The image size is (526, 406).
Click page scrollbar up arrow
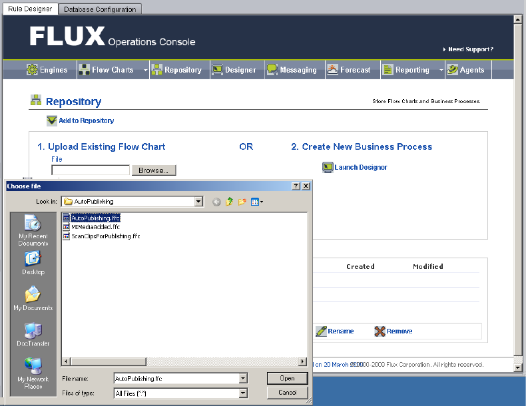517,19
